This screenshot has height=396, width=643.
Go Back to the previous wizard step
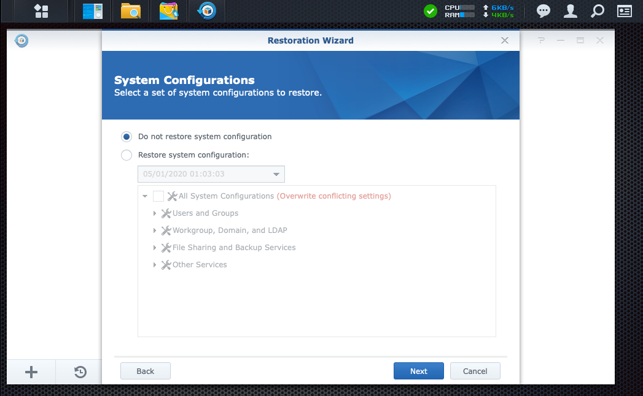[x=146, y=371]
